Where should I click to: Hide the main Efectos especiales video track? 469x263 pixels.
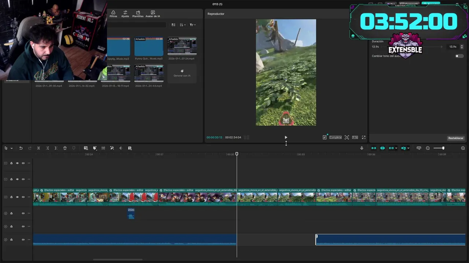click(x=17, y=197)
